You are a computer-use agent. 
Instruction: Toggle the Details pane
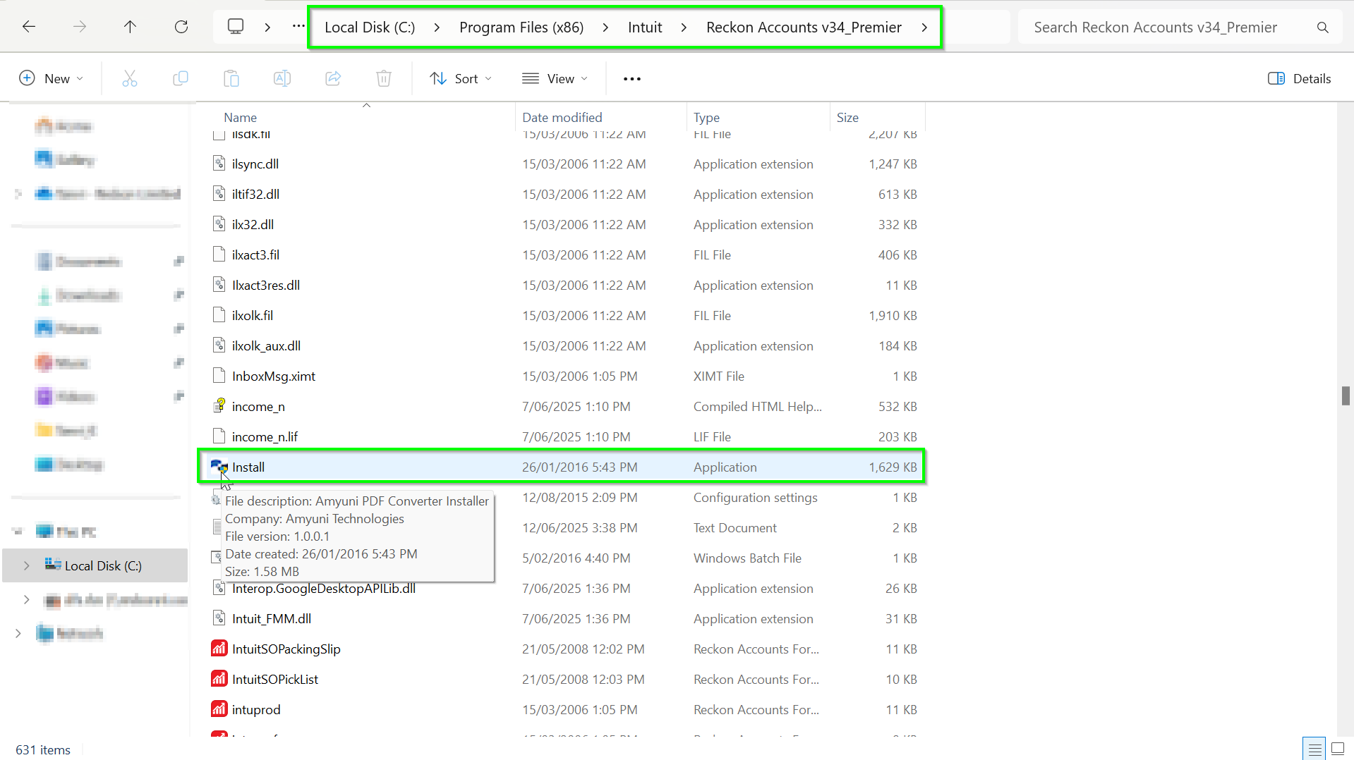point(1299,78)
